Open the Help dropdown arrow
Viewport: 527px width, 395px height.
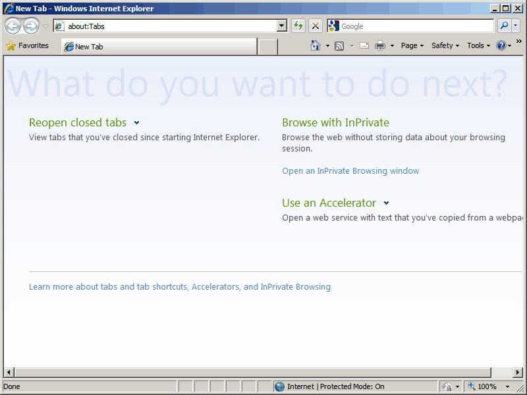click(509, 45)
